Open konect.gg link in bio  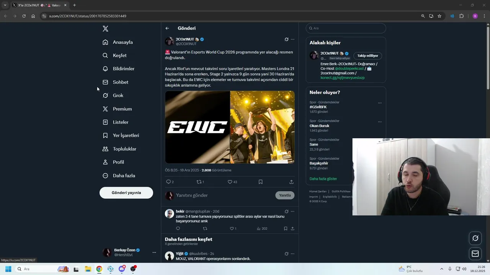(342, 78)
